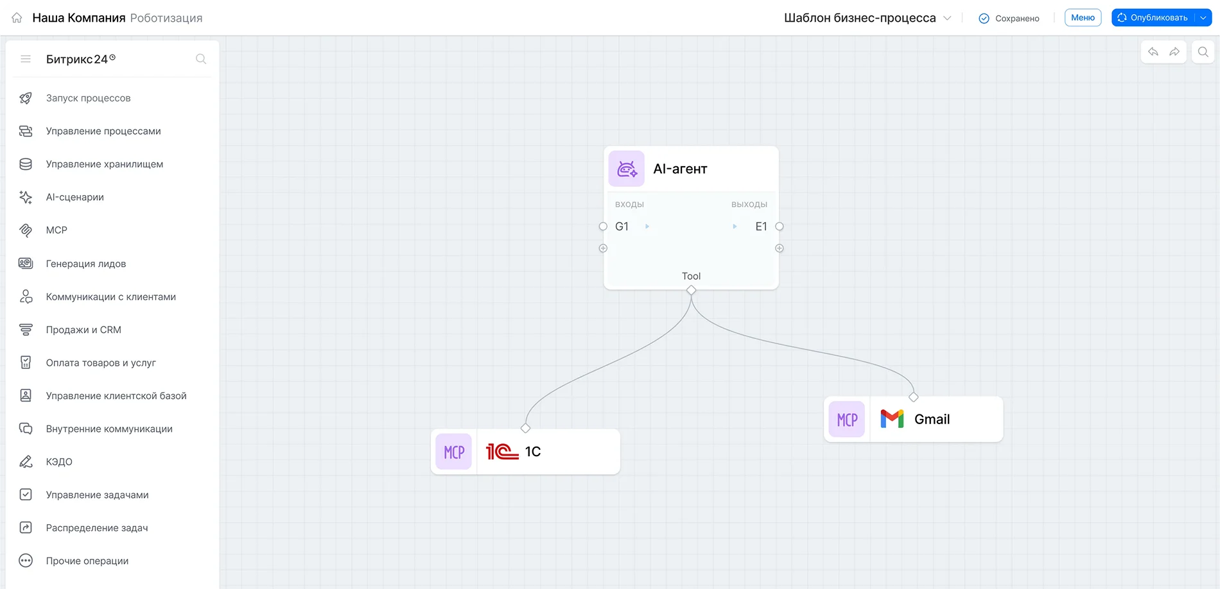Image resolution: width=1220 pixels, height=589 pixels.
Task: Click the 1C MCP node
Action: pos(532,452)
